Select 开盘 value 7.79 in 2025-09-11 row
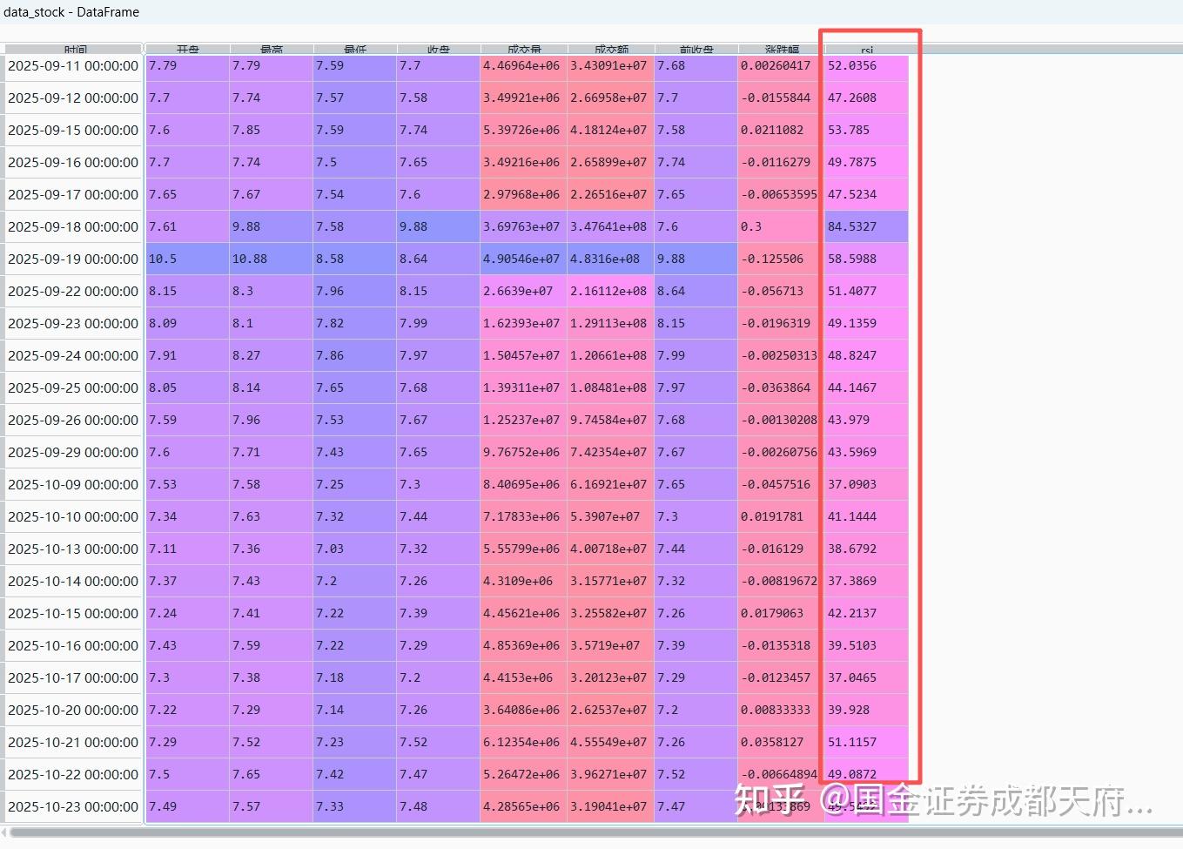This screenshot has width=1183, height=849. (x=187, y=66)
